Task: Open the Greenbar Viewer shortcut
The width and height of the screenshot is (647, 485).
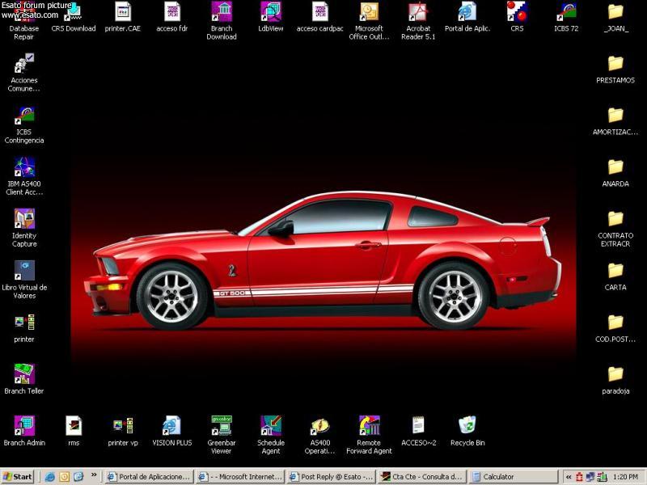Action: (x=222, y=435)
